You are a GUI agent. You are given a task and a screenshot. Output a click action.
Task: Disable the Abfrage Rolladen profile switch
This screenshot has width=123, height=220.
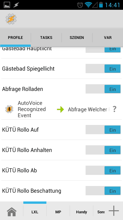point(103,89)
